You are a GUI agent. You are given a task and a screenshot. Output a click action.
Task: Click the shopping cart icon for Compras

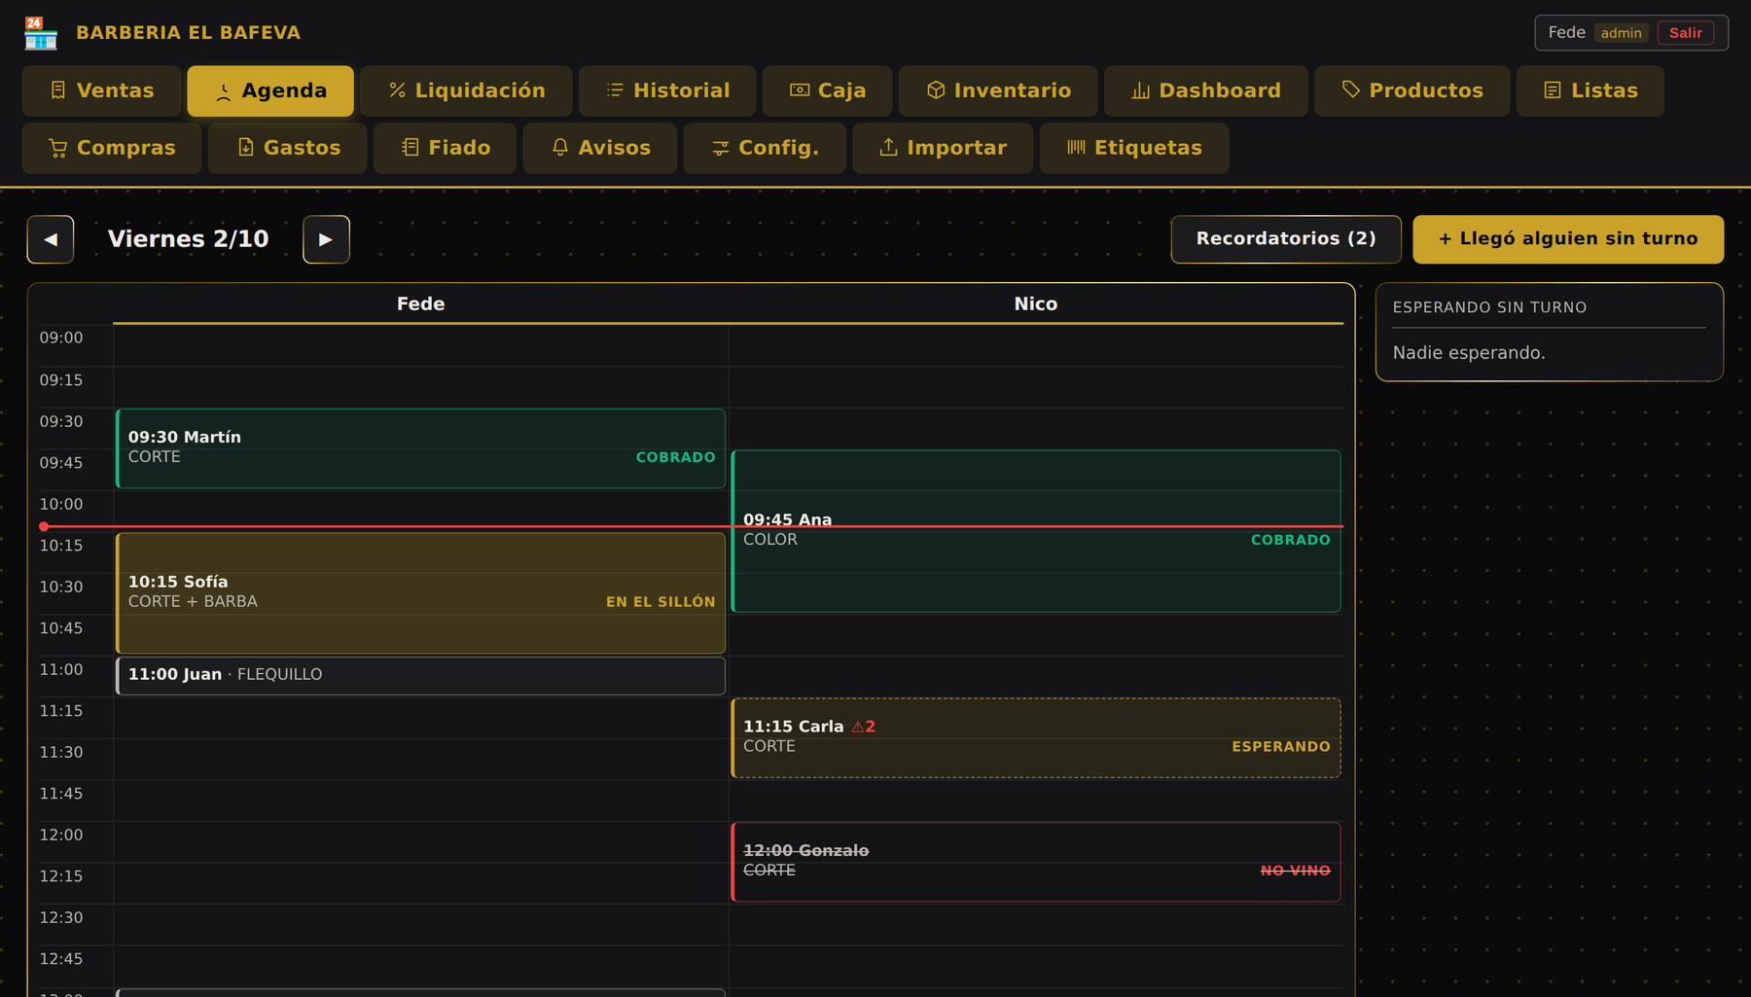58,148
